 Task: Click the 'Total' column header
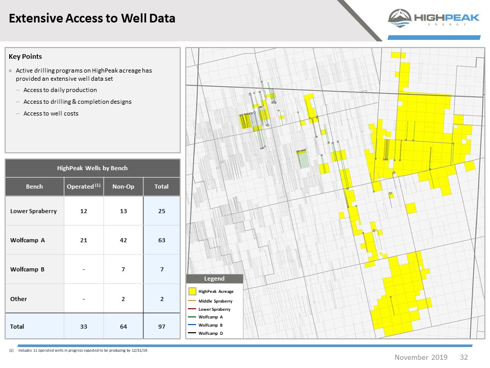pos(162,187)
